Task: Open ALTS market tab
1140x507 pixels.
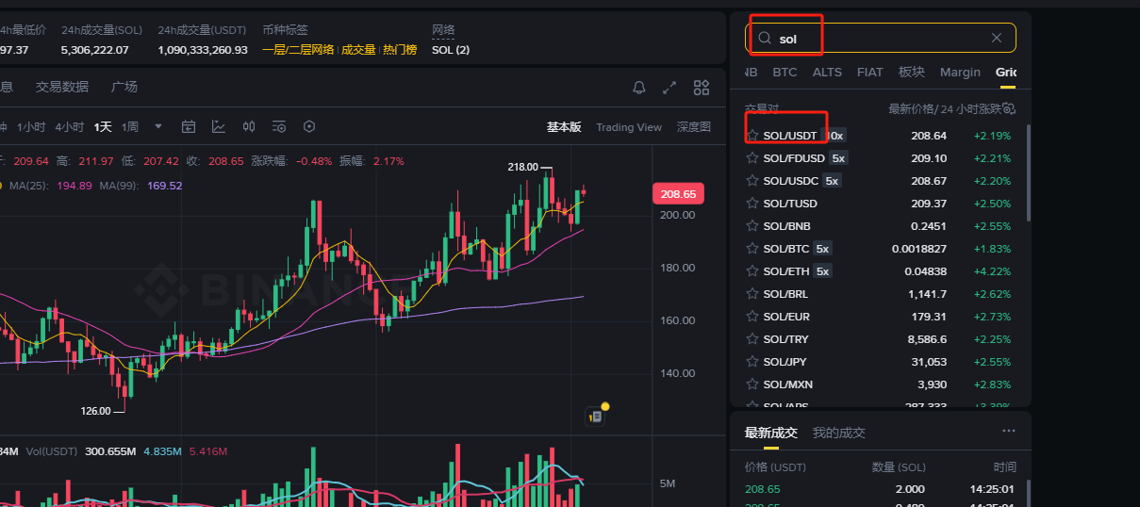Action: tap(827, 72)
